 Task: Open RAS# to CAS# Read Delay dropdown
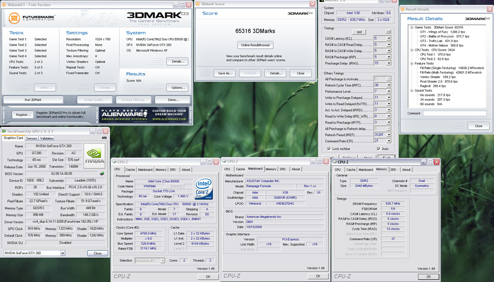[389, 45]
